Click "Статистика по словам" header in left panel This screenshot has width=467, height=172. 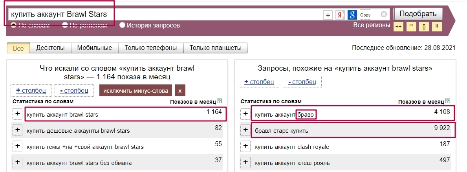coord(43,101)
